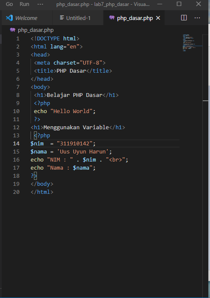Viewport: 210px width, 298px height.
Task: Click the closing </html> tag
Action: click(42, 192)
